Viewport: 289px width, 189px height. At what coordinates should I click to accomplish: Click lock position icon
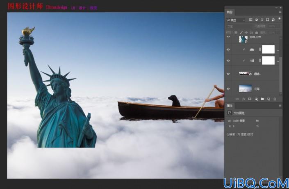[x=246, y=33]
